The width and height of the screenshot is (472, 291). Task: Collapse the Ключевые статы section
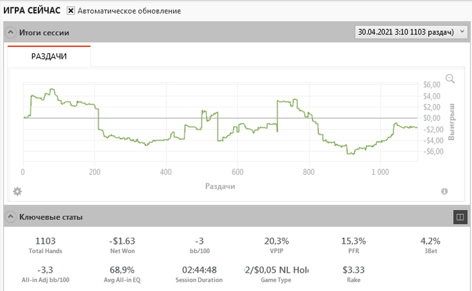click(11, 217)
